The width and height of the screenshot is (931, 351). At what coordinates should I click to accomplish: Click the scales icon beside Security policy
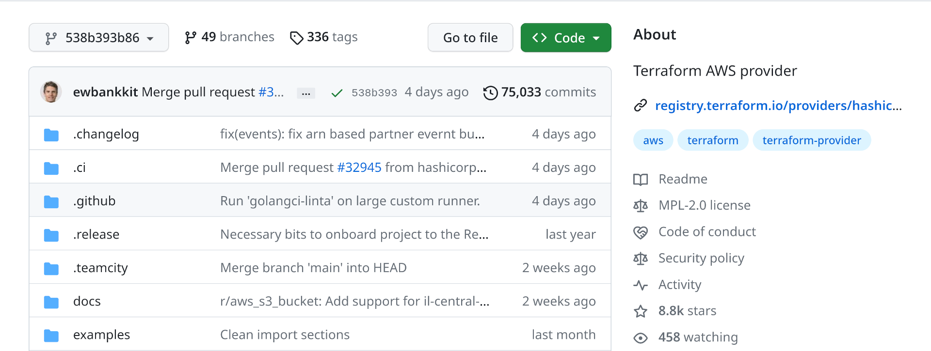(x=641, y=259)
